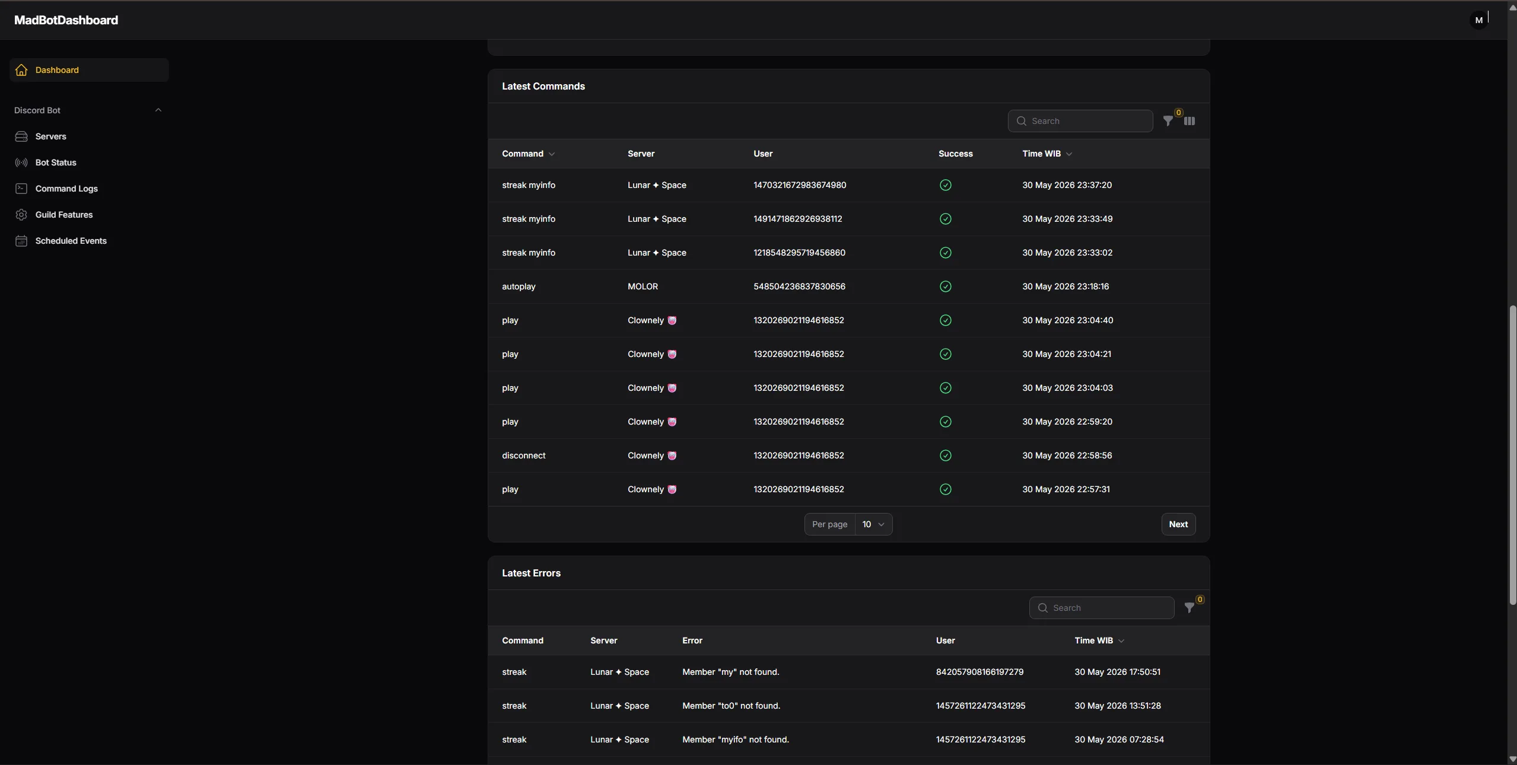The width and height of the screenshot is (1517, 765).
Task: Select user ID 1491471862926938112
Action: click(x=798, y=219)
